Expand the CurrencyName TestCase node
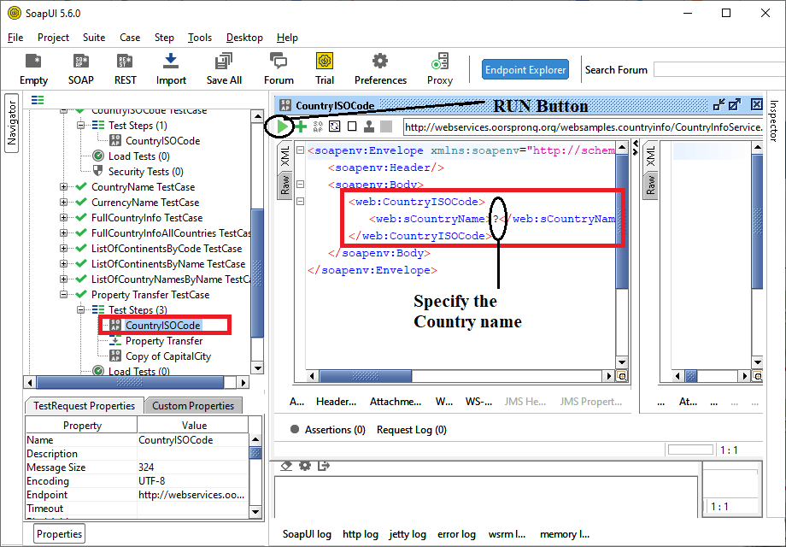The image size is (786, 547). (64, 203)
